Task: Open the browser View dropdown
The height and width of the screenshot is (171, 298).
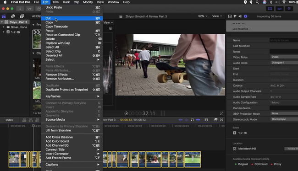Action: [108, 22]
